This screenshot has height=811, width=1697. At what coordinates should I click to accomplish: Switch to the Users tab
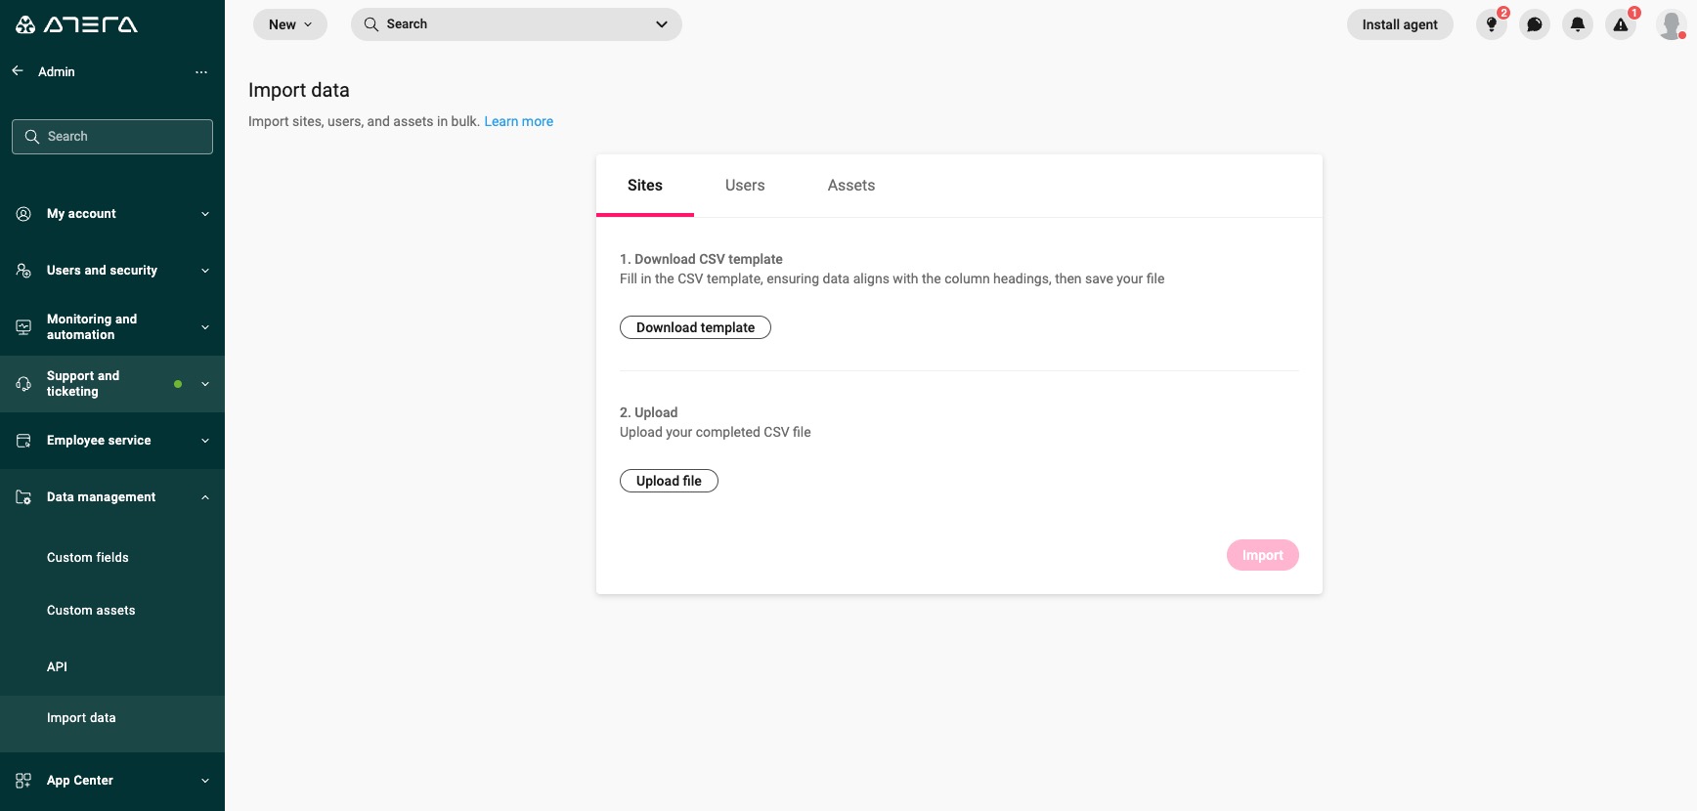tap(745, 186)
